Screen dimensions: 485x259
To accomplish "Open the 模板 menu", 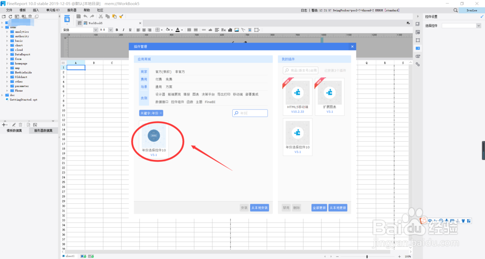I will point(23,10).
